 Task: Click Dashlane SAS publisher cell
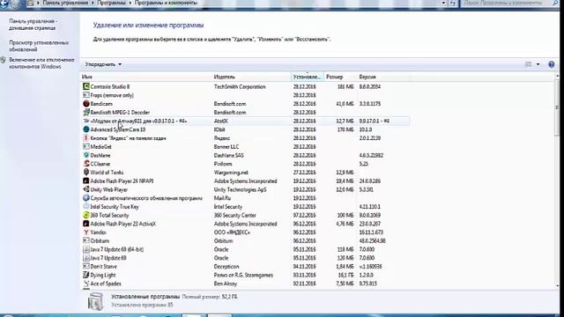[x=229, y=155]
